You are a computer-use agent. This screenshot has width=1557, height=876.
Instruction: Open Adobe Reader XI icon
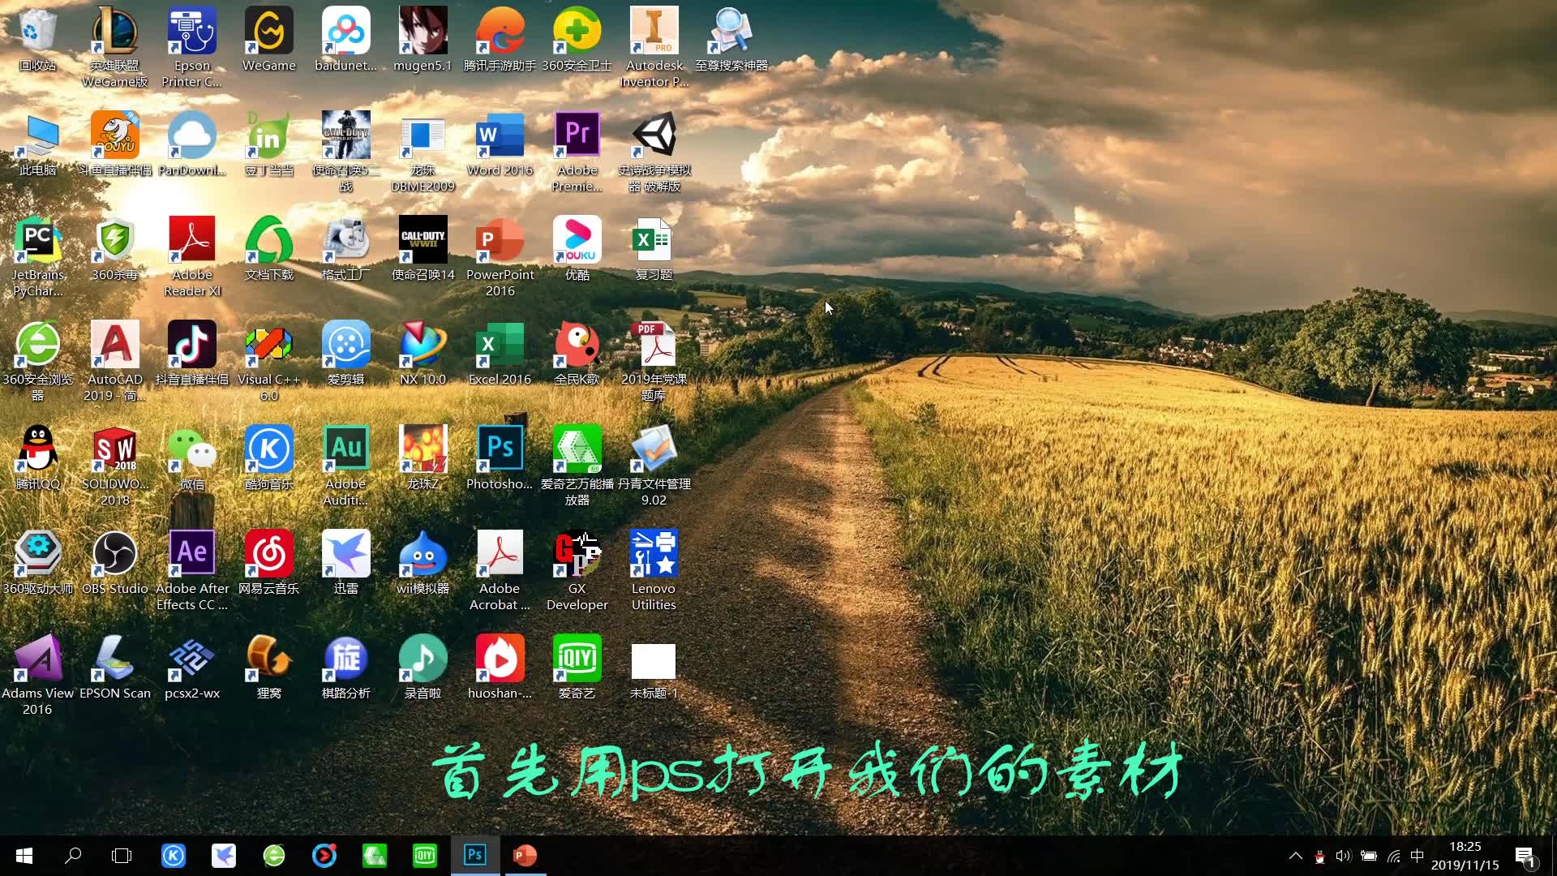point(192,256)
